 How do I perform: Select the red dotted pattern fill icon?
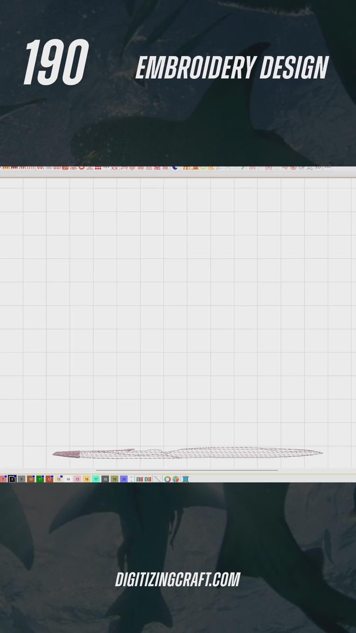click(x=98, y=168)
